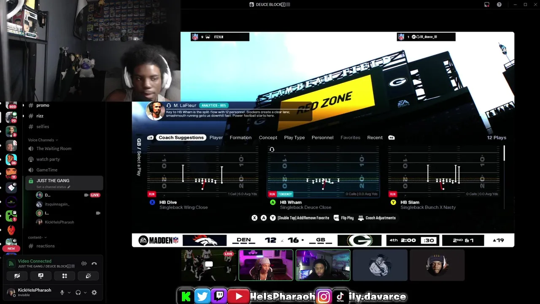Click the NEW unread mentions pill
The height and width of the screenshot is (304, 540).
11,249
